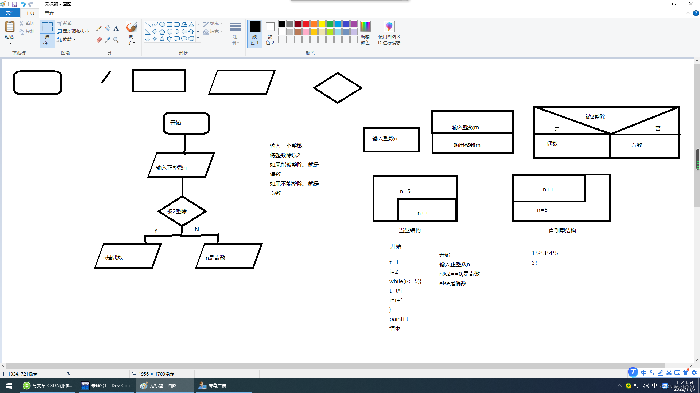Select the Fill with color bucket tool

[108, 28]
